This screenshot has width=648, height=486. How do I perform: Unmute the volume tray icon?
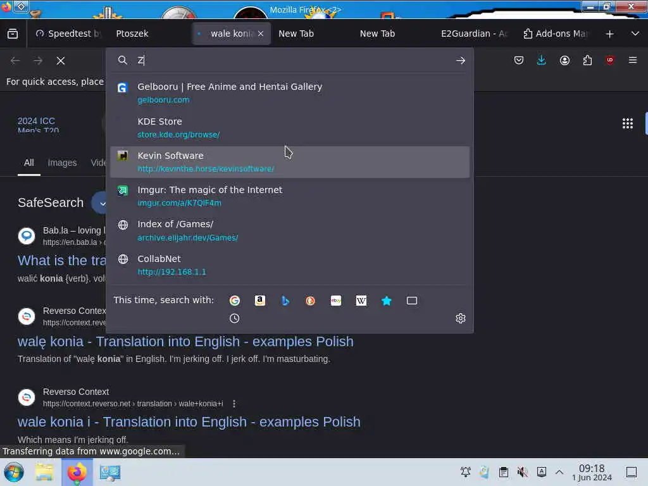click(x=522, y=472)
